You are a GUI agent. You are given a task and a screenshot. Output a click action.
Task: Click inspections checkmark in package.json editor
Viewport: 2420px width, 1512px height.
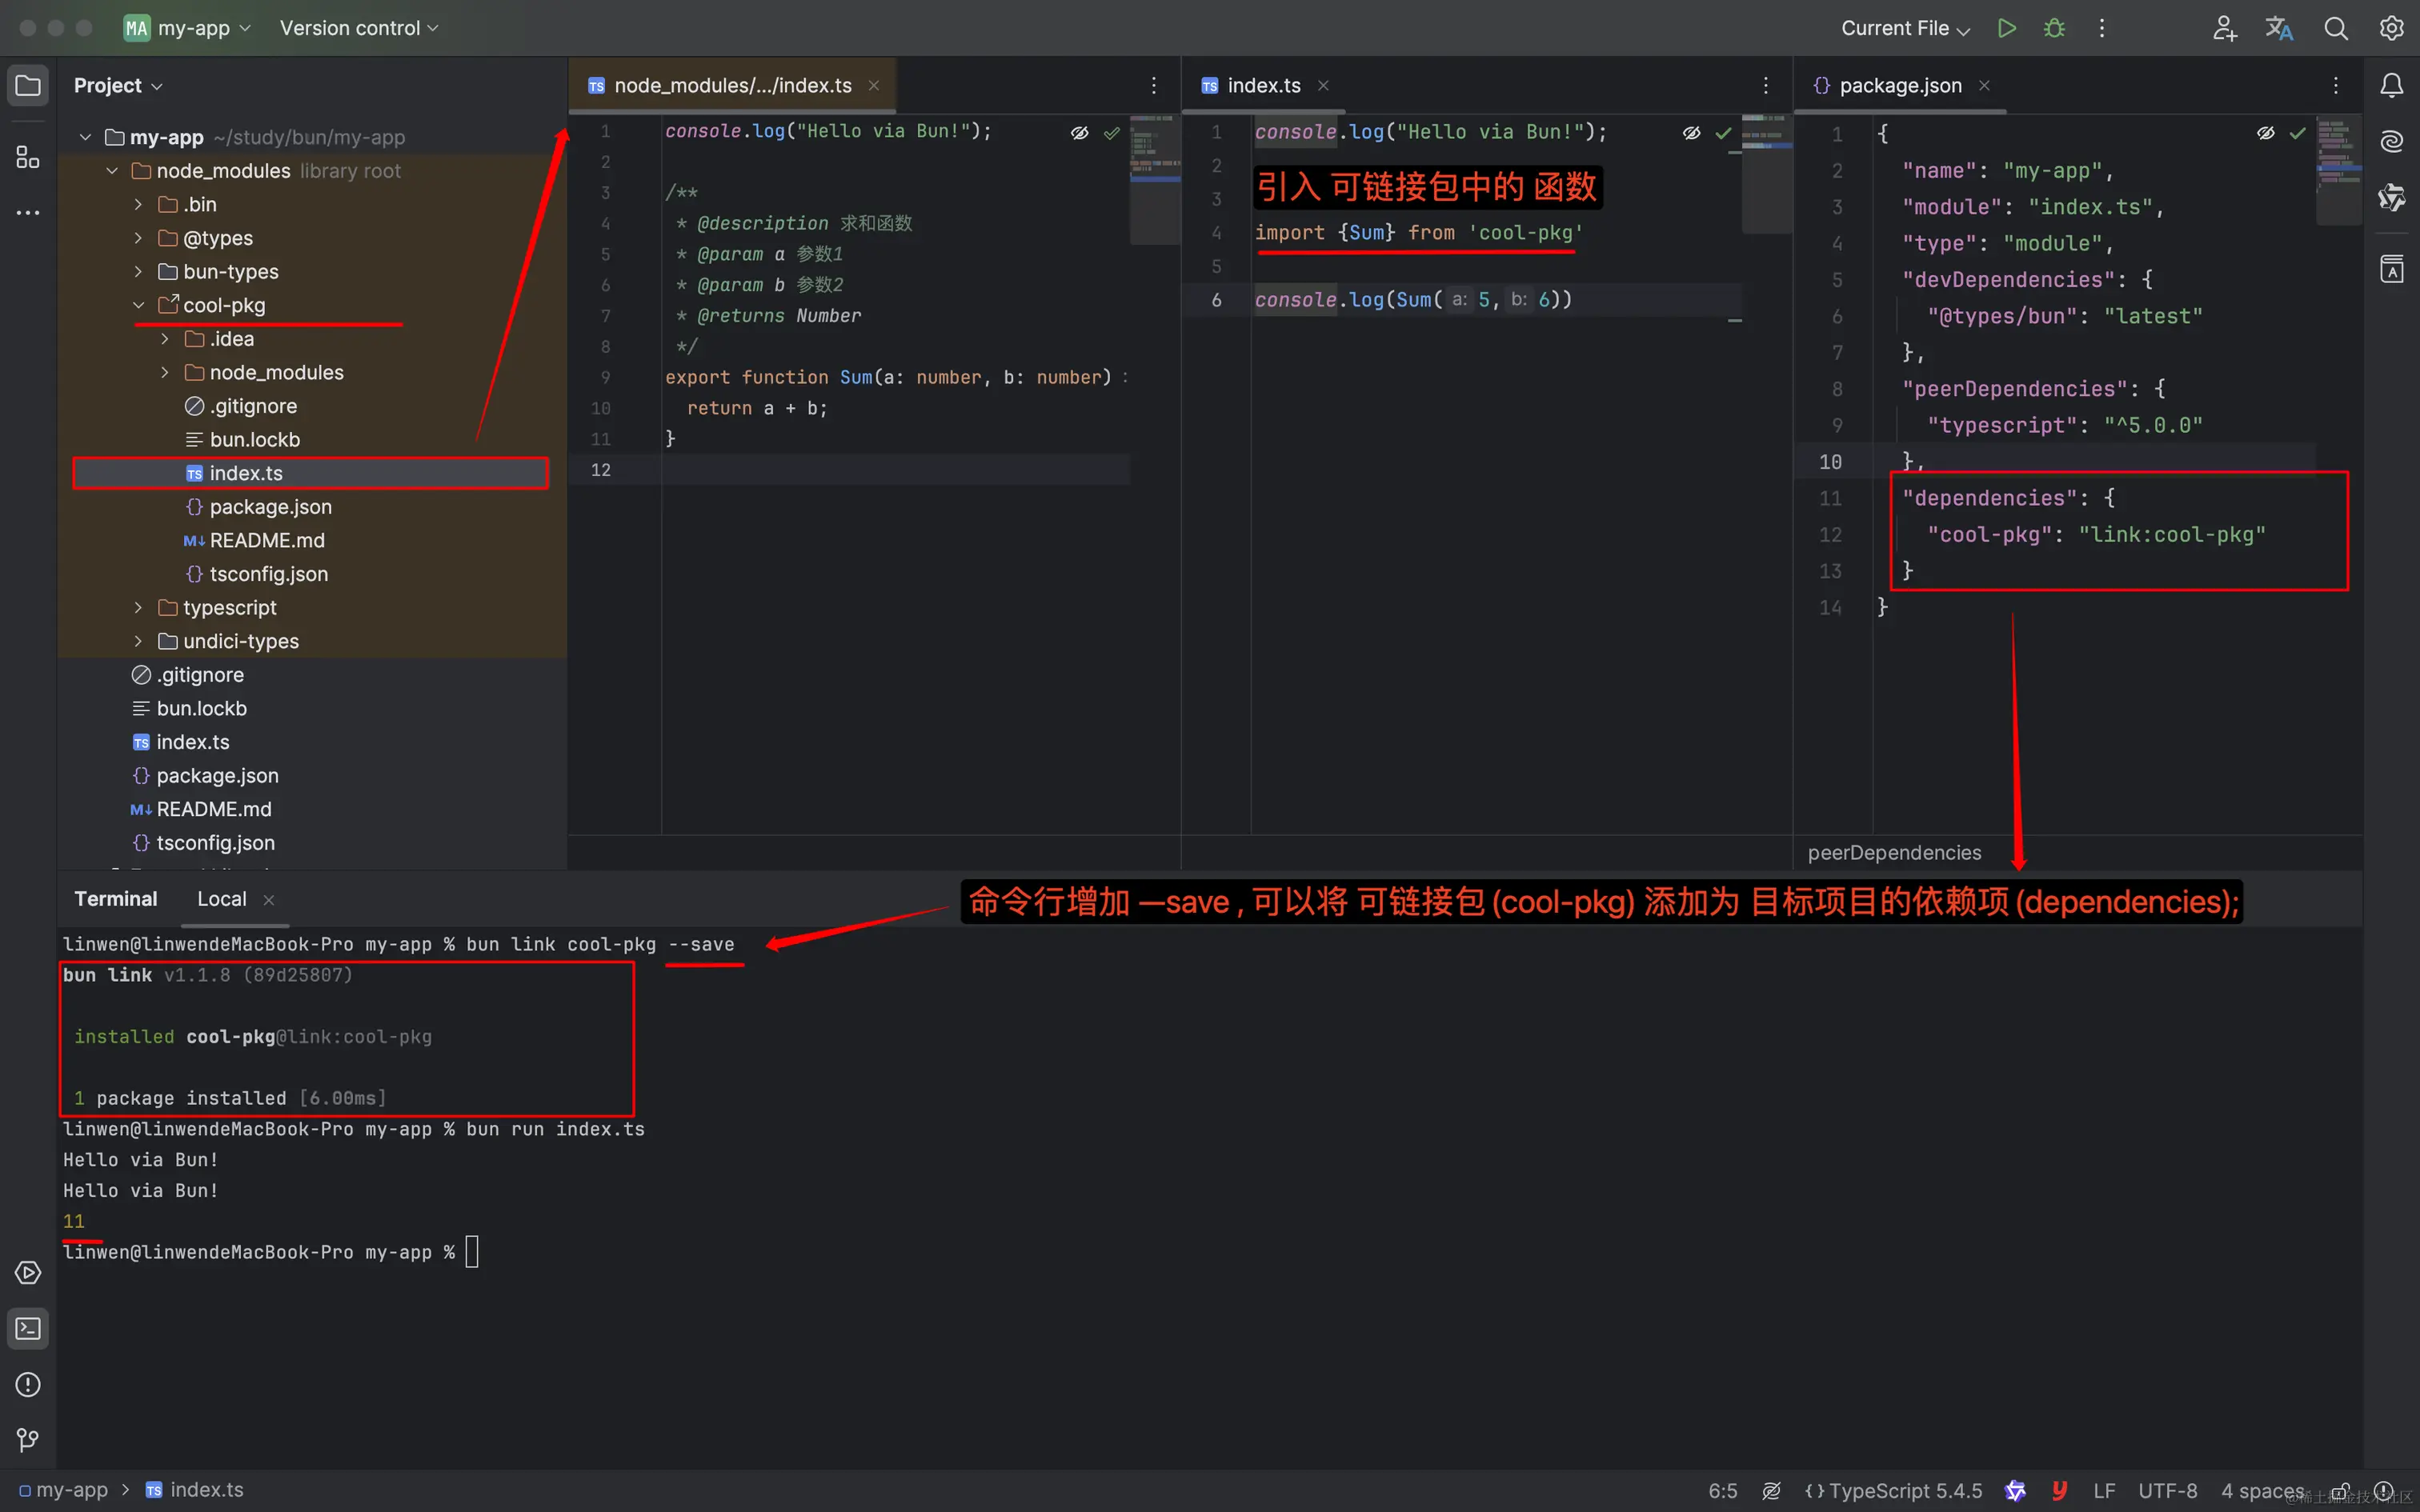[2298, 132]
